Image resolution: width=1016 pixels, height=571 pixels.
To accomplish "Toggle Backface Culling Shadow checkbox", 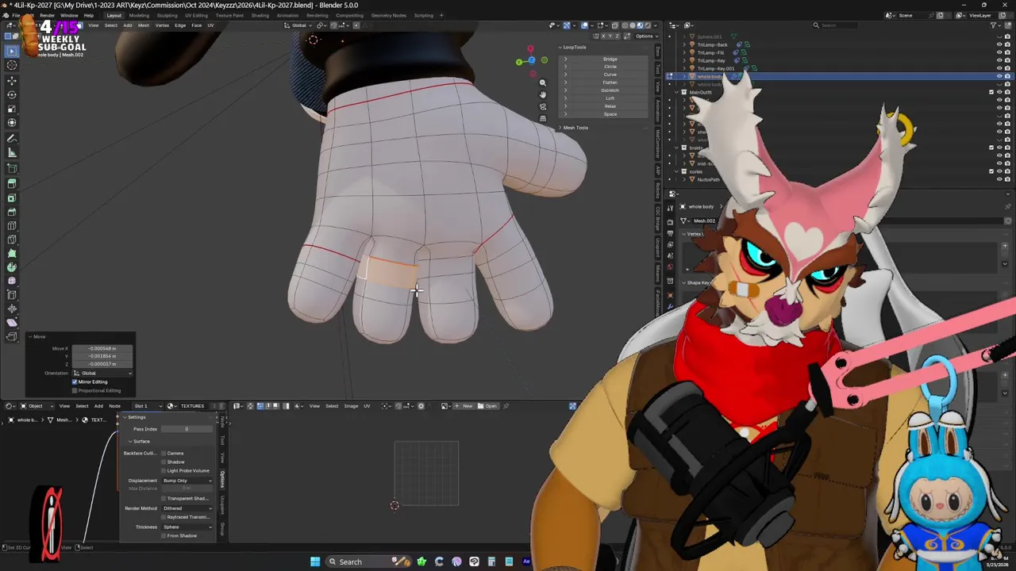I will pos(164,462).
